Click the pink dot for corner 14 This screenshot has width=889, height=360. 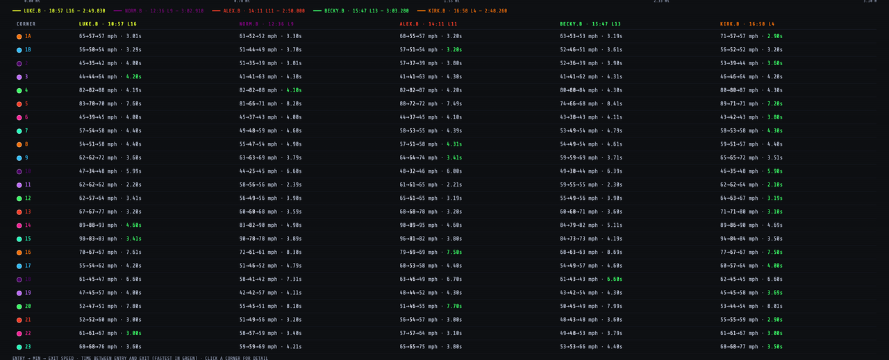click(19, 225)
